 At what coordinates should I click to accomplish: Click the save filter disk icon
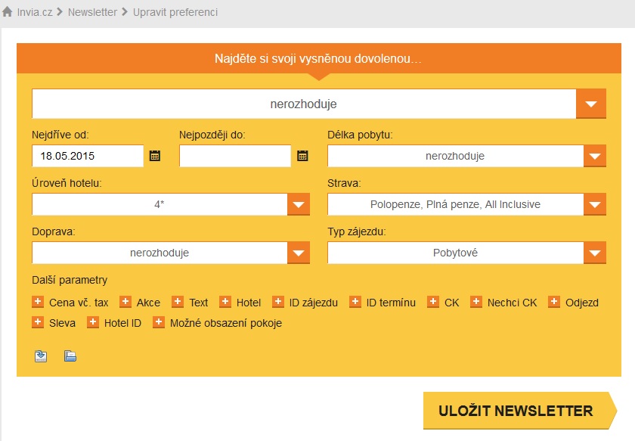pyautogui.click(x=41, y=356)
